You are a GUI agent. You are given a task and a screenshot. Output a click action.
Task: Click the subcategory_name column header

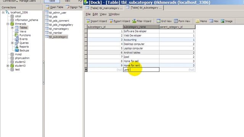(141, 27)
